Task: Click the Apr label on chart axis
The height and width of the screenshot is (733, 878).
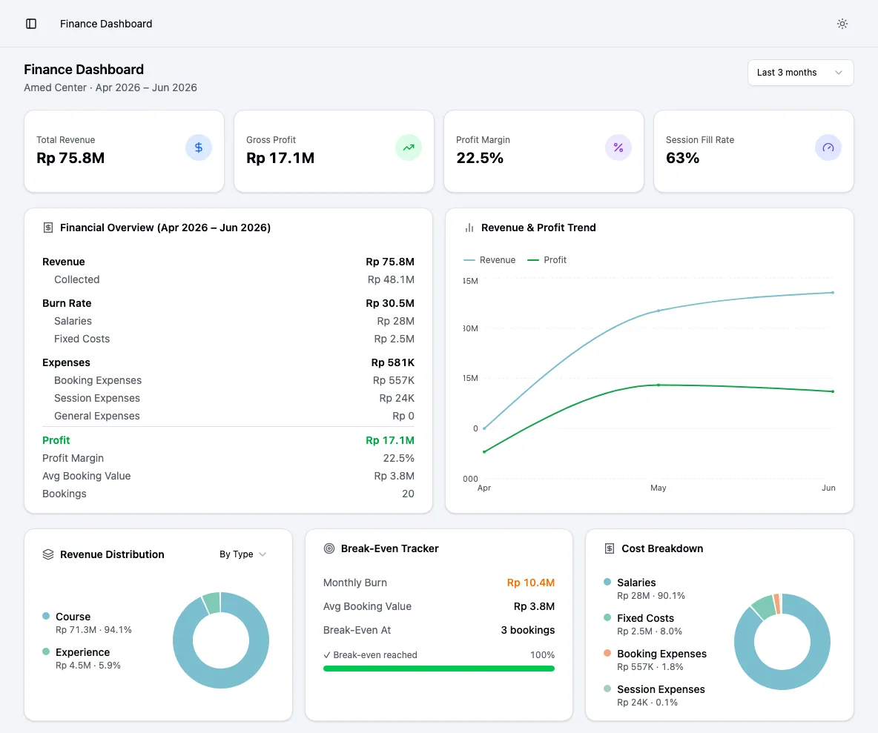Action: click(483, 488)
